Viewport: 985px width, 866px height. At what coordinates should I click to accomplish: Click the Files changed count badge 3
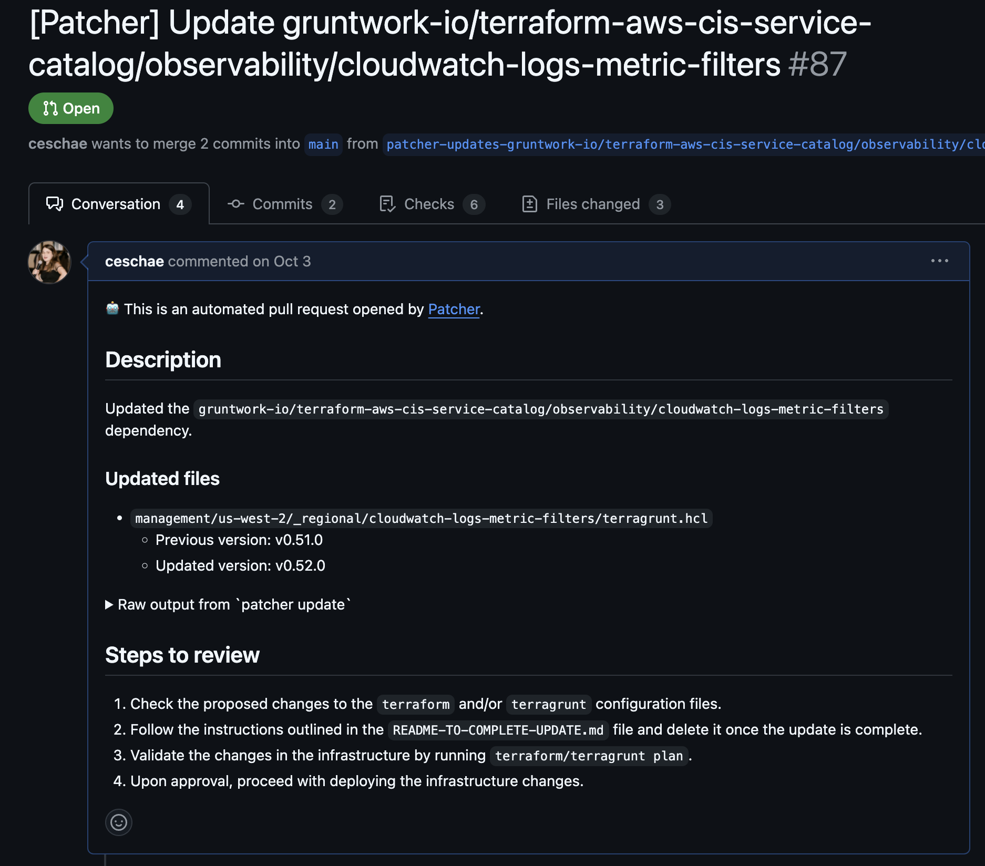coord(660,204)
